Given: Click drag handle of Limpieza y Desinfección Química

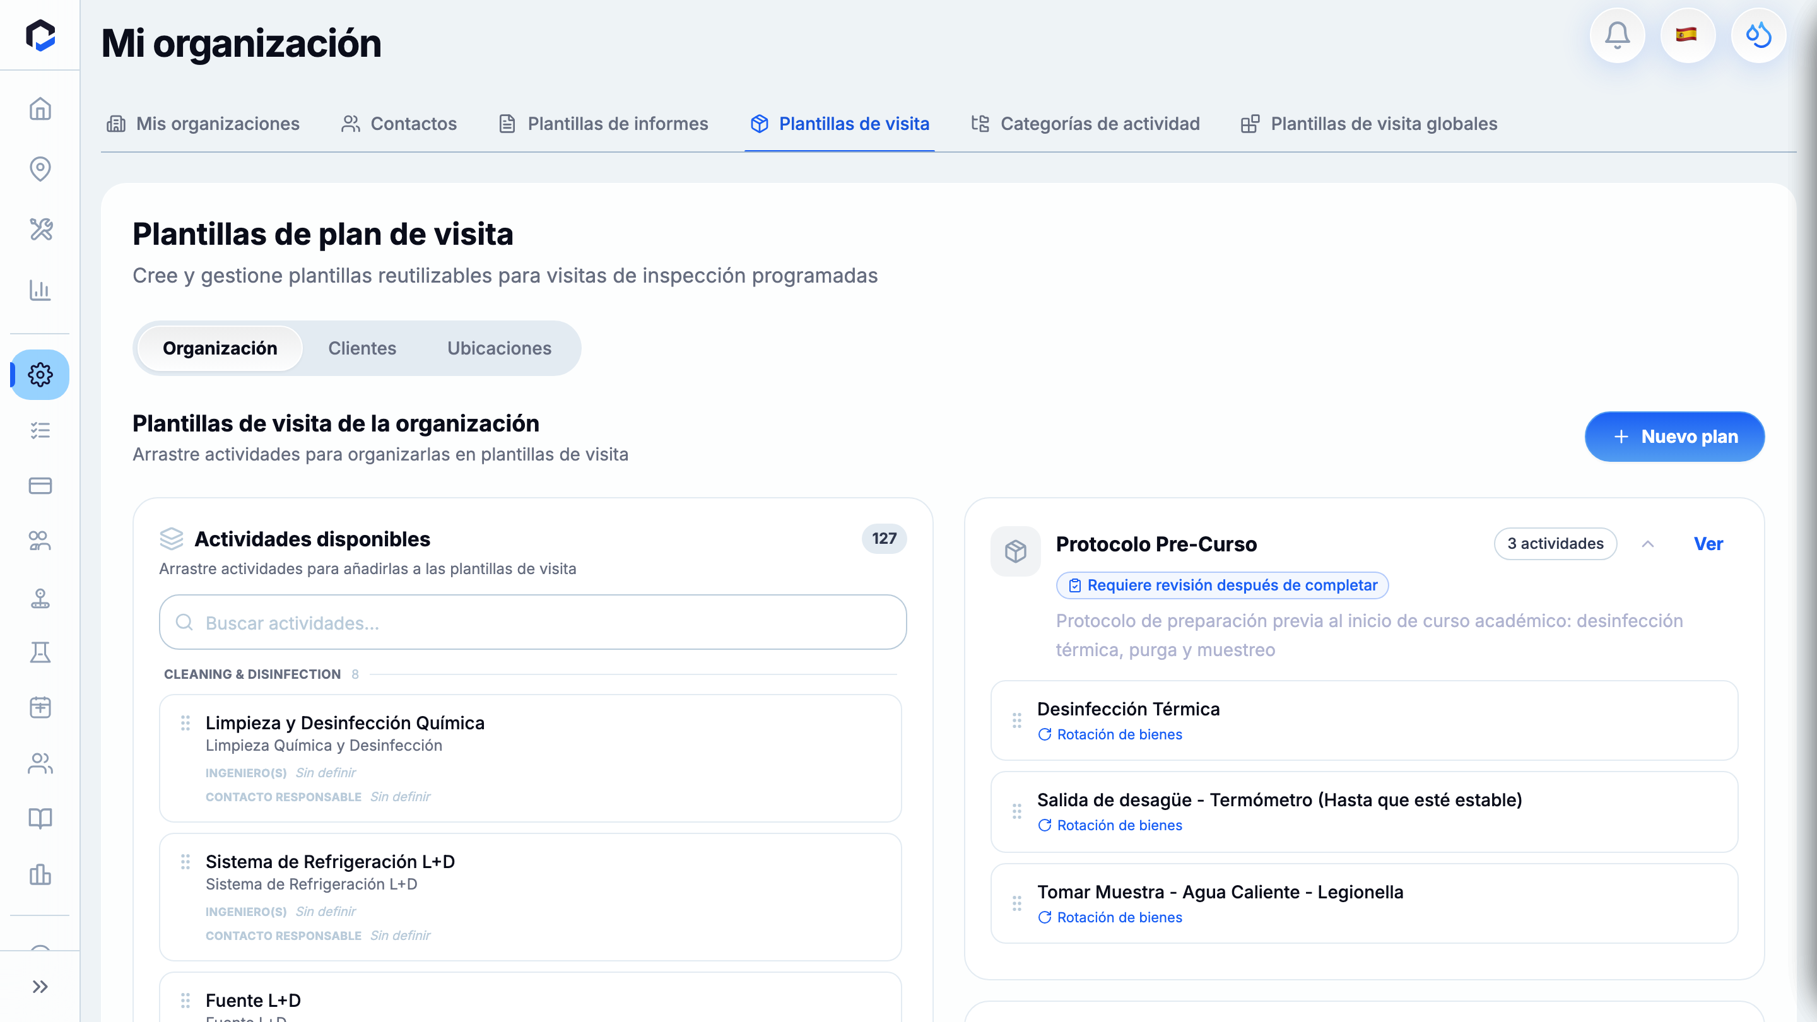Looking at the screenshot, I should 185,723.
